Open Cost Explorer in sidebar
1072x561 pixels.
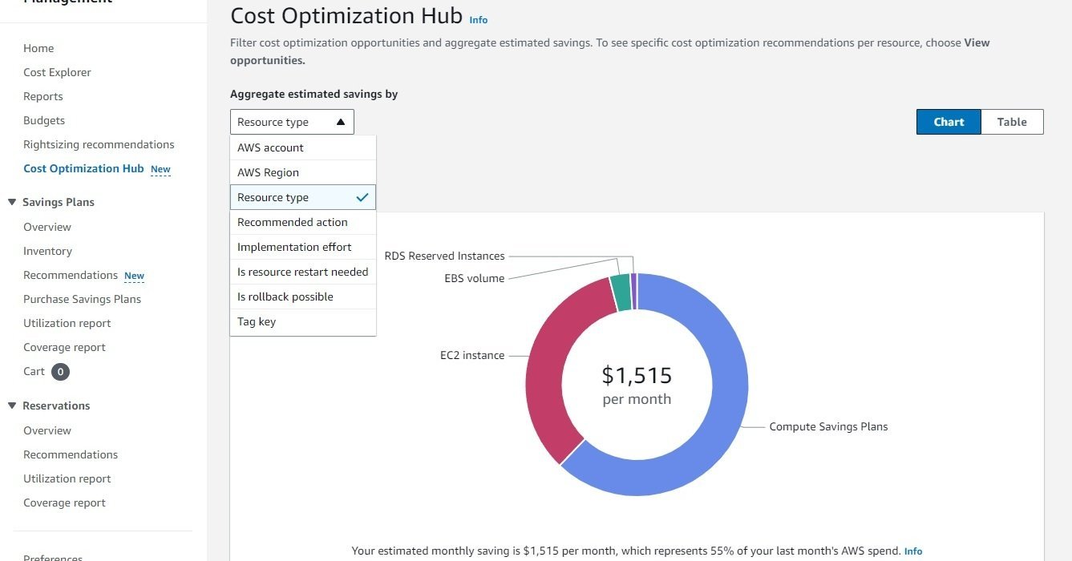point(57,72)
